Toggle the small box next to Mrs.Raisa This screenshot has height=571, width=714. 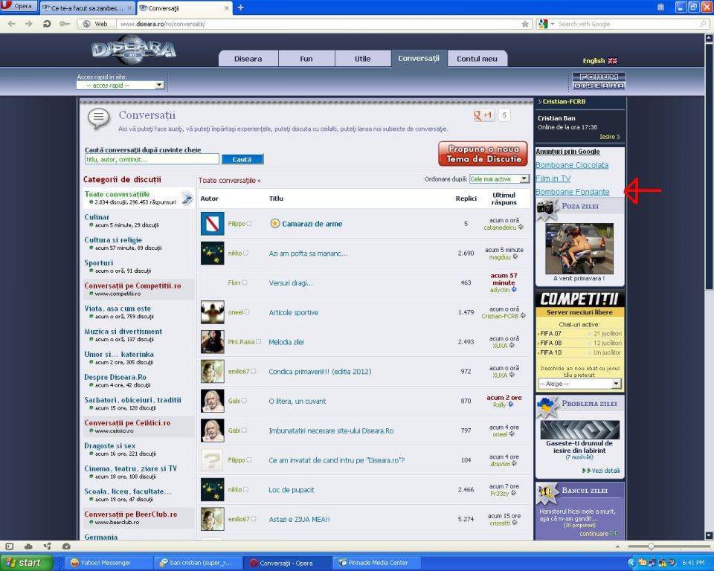point(258,342)
